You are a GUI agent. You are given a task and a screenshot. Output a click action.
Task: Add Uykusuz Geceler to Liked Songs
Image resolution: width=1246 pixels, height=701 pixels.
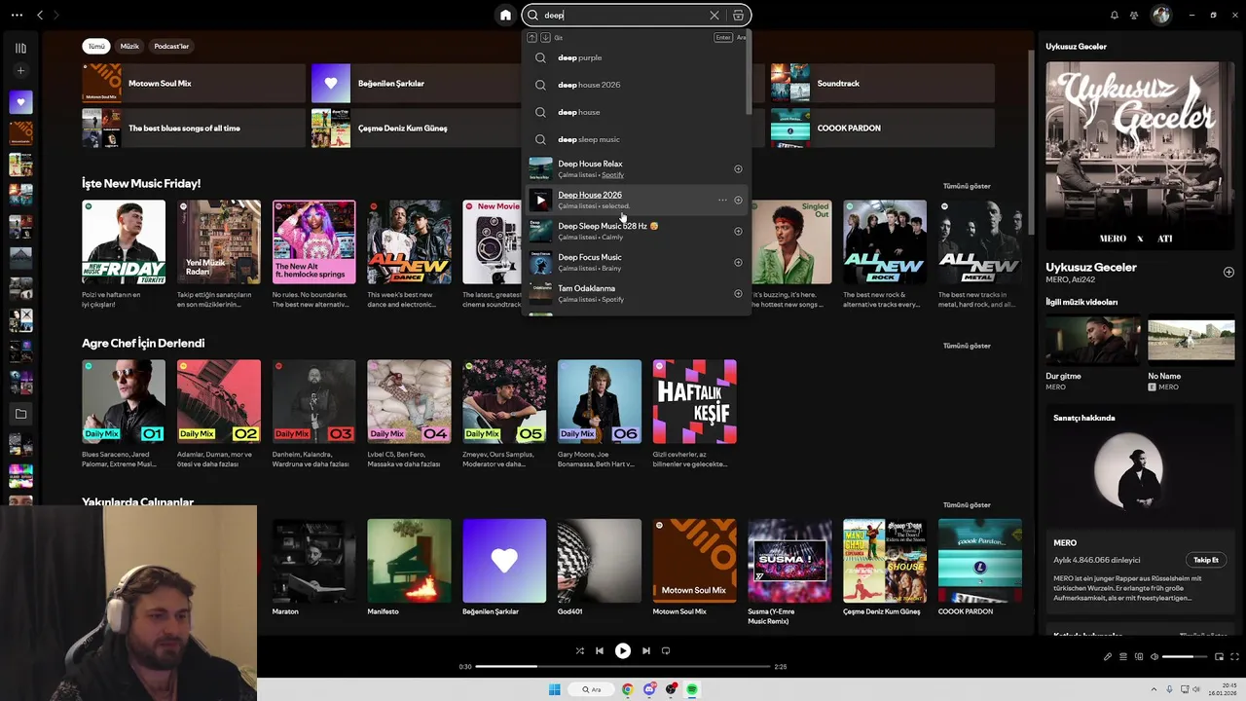click(1228, 272)
